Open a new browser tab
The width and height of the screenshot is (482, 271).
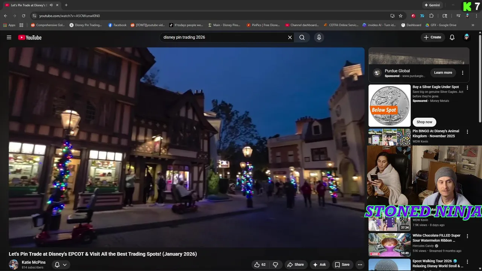(x=66, y=5)
